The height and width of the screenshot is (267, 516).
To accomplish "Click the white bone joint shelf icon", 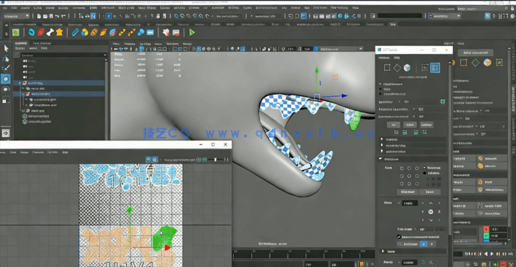I will point(50,33).
